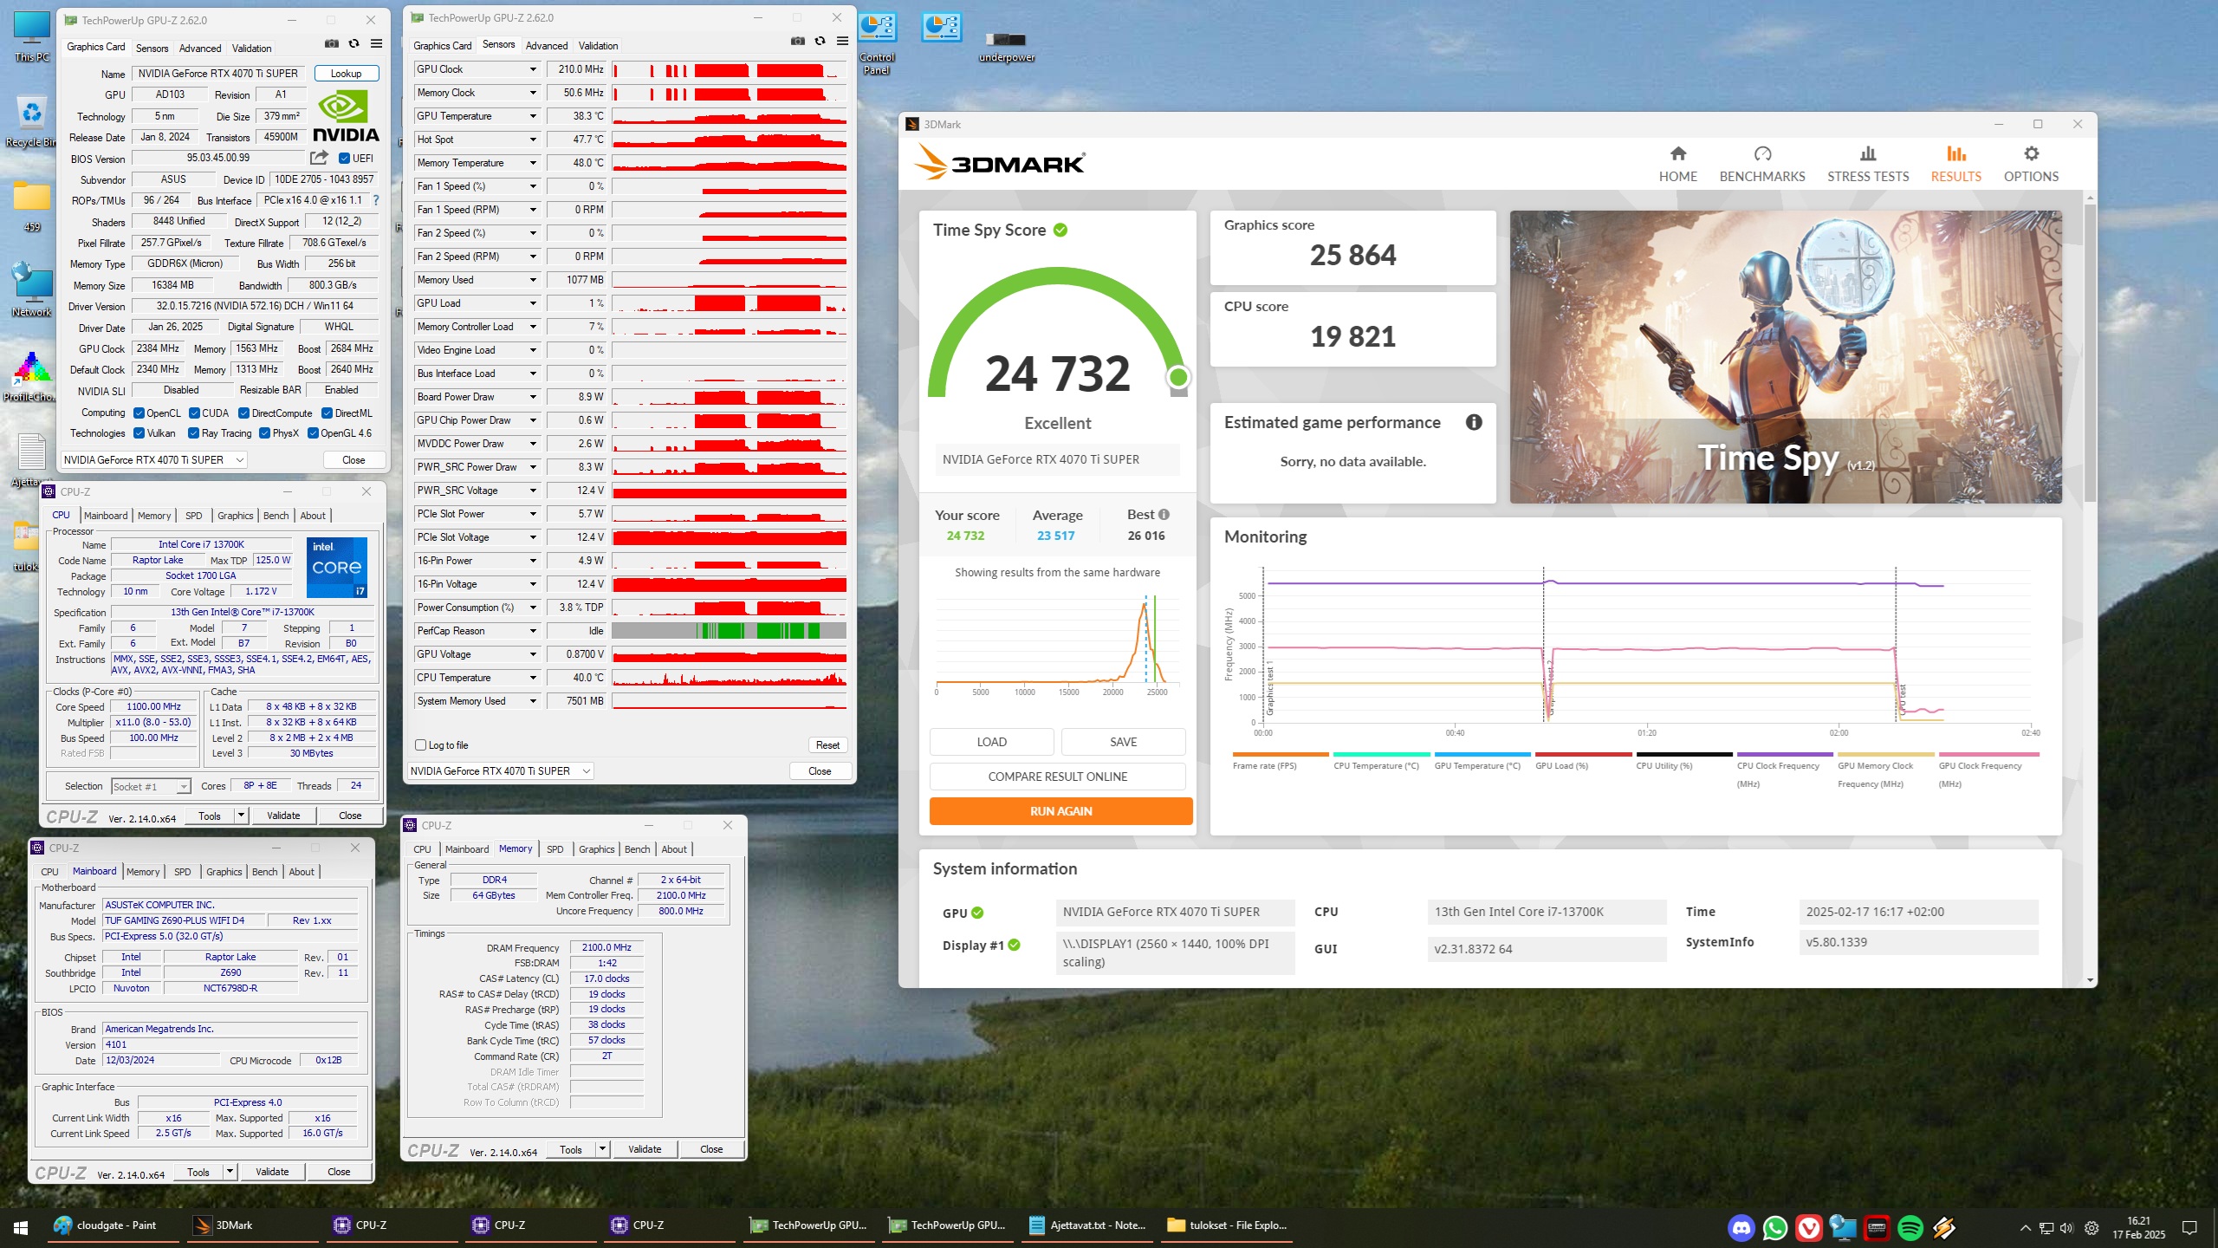This screenshot has width=2218, height=1248.
Task: Open This PC desktop icon
Action: 32,37
